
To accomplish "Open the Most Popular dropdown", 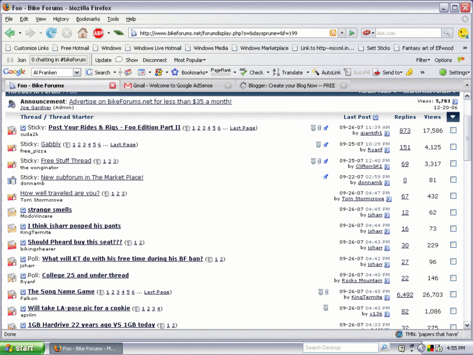I will point(189,60).
